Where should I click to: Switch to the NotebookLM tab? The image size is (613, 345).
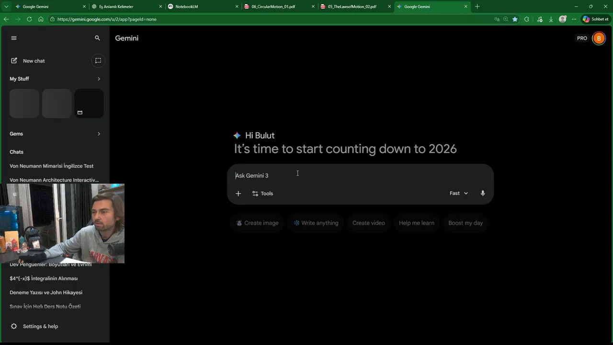pyautogui.click(x=204, y=7)
